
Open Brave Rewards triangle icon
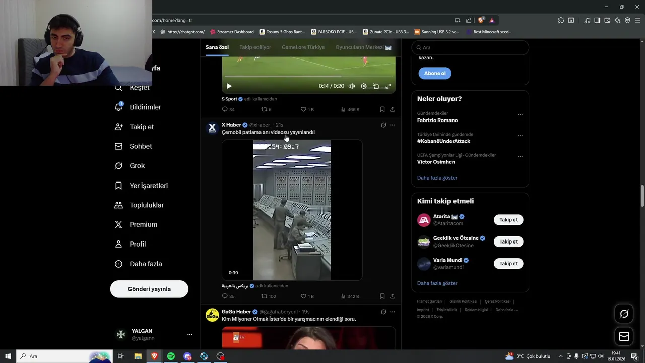(x=492, y=20)
